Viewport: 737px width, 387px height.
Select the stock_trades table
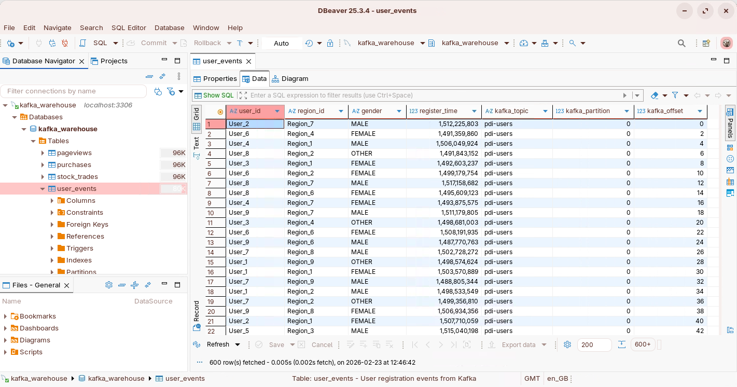(x=77, y=177)
